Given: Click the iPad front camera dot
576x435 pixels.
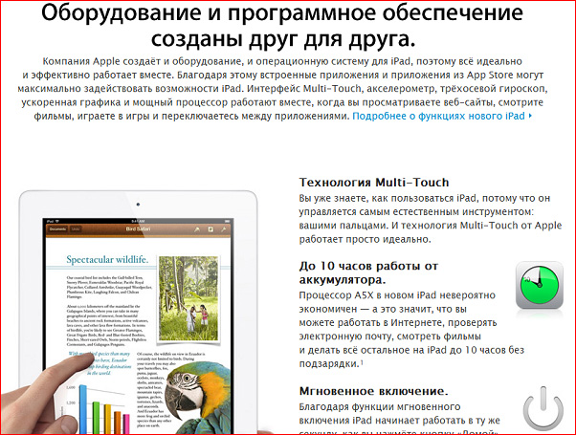Looking at the screenshot, I should click(x=138, y=204).
